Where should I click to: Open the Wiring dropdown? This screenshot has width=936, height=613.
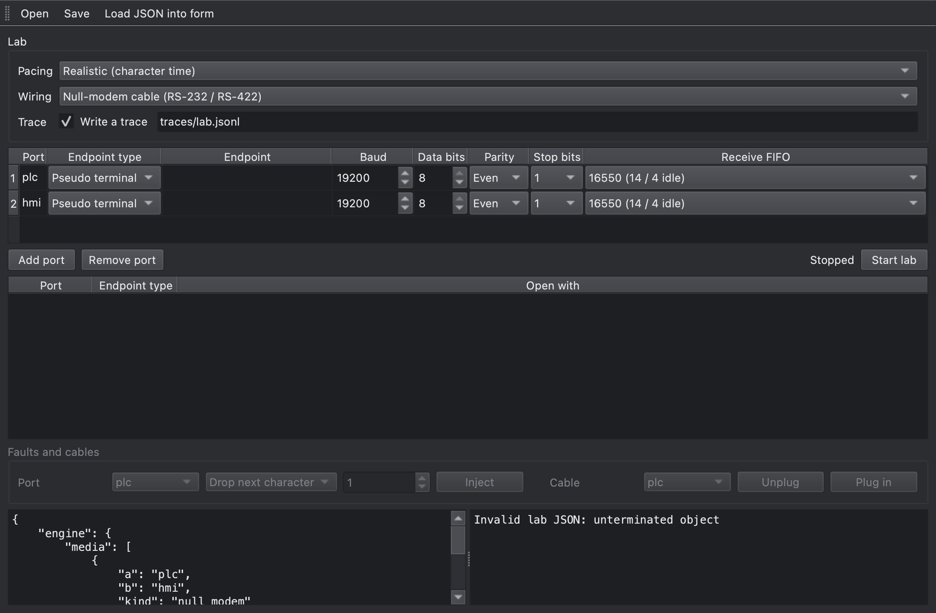(488, 96)
